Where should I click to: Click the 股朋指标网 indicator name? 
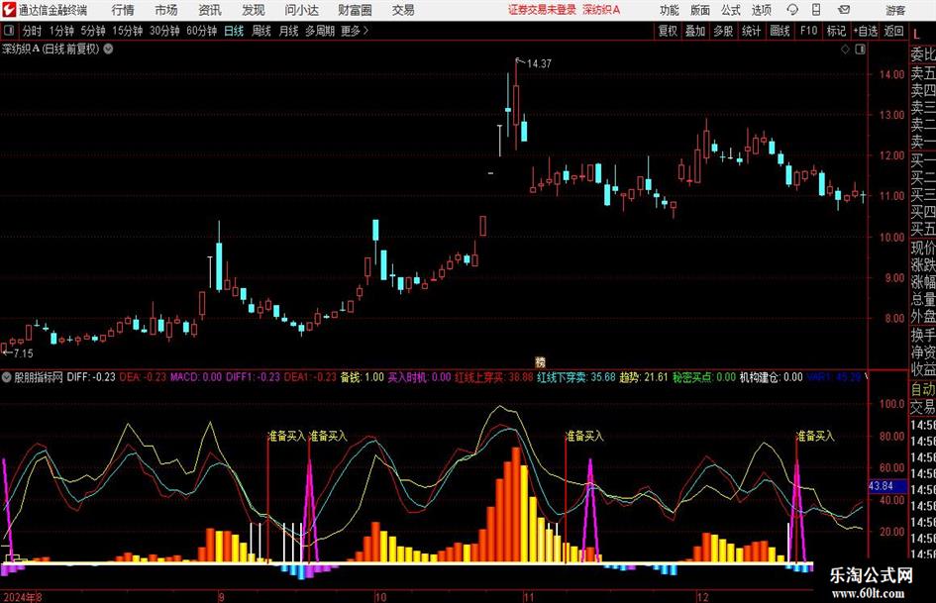(x=39, y=376)
